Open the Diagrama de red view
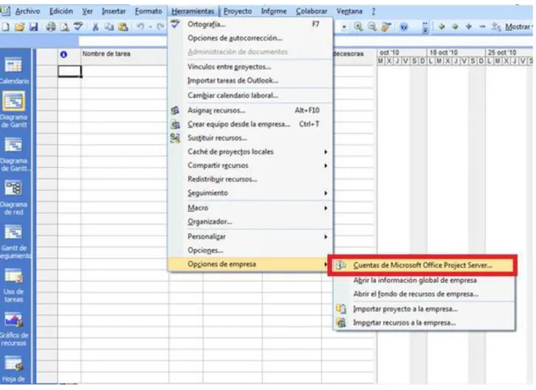This screenshot has width=536, height=390. tap(14, 197)
